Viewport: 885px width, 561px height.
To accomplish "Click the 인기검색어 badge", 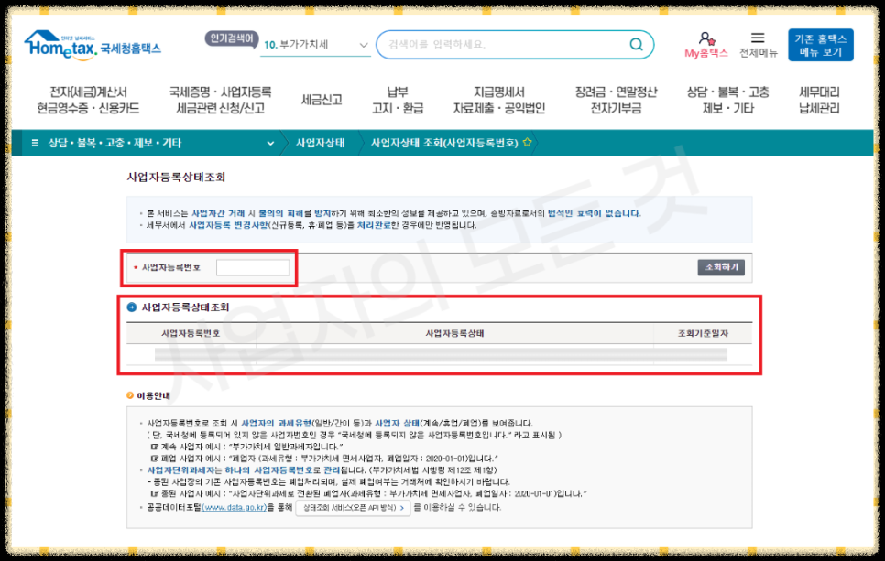I will [233, 38].
